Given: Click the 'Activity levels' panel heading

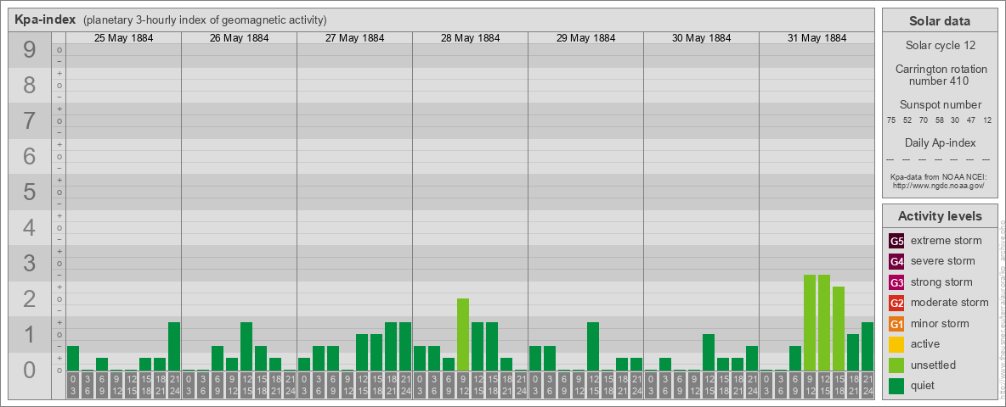Looking at the screenshot, I should pyautogui.click(x=939, y=216).
